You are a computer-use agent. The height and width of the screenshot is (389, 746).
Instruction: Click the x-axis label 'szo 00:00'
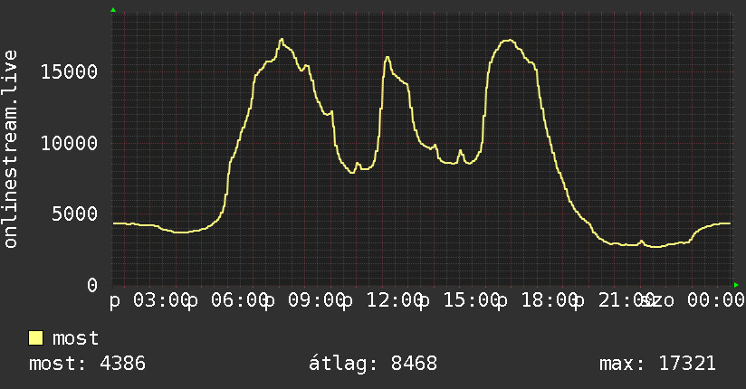pyautogui.click(x=693, y=300)
